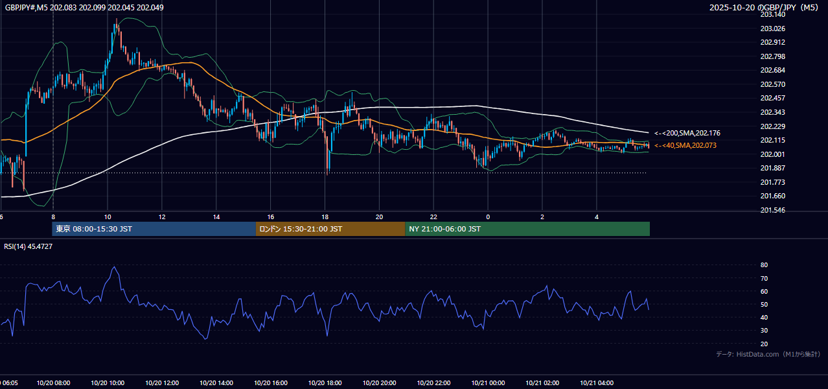The width and height of the screenshot is (828, 389).
Task: Click the 10/20 10:00 time label
Action: 108,383
